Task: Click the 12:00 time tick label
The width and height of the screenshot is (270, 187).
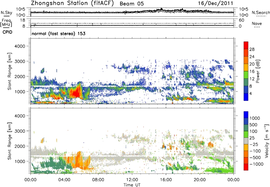Action: tap(132, 180)
